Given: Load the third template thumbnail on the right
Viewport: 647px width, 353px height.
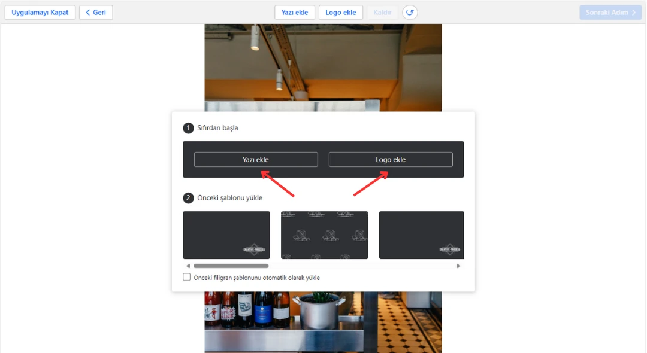Looking at the screenshot, I should (x=421, y=235).
